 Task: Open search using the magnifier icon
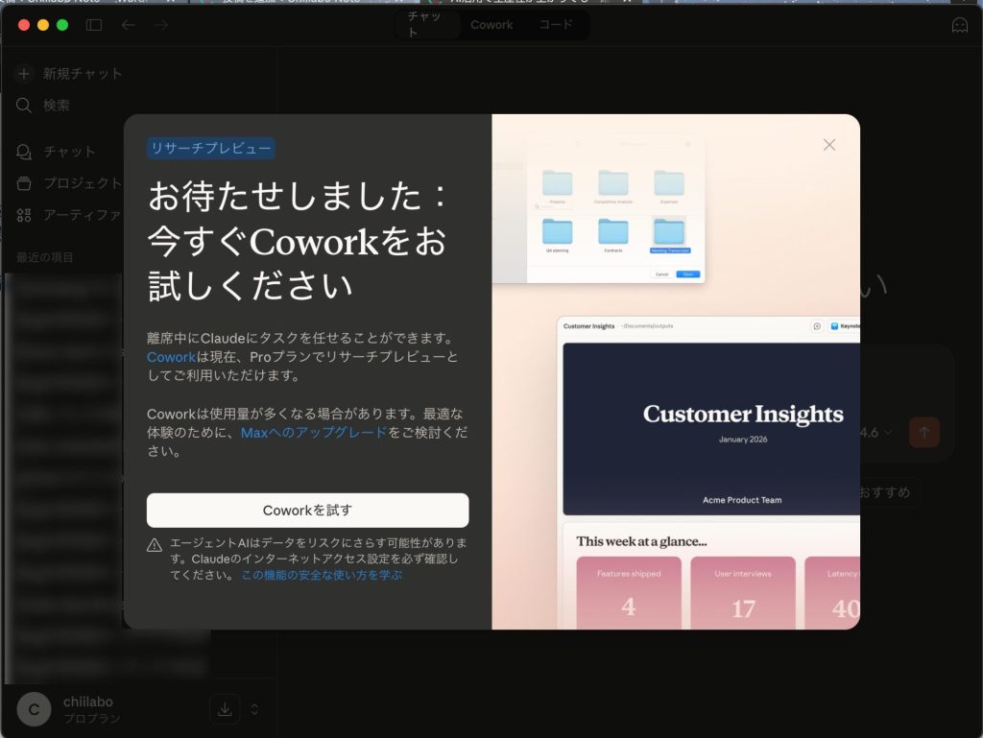24,106
